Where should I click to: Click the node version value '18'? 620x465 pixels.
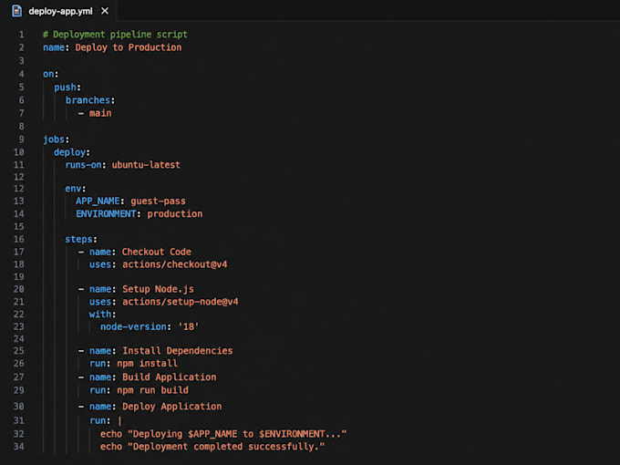click(x=188, y=326)
